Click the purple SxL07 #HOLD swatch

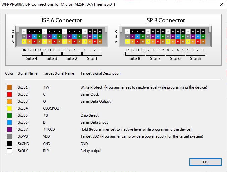[x=9, y=129]
